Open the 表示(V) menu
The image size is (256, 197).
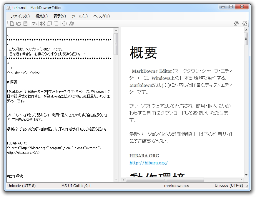(x=60, y=16)
